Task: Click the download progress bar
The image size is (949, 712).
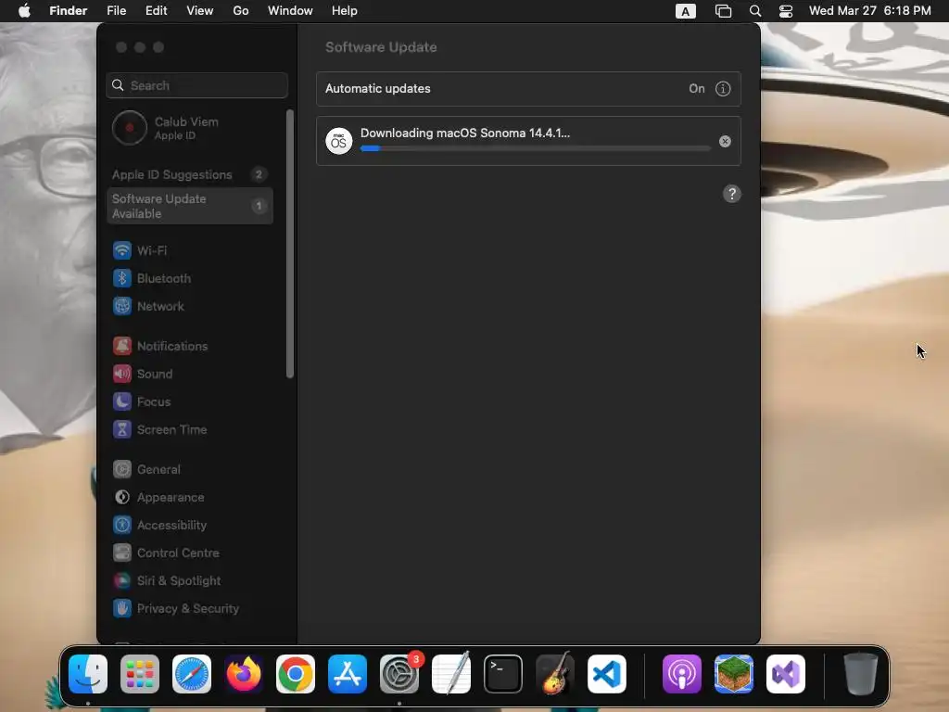Action: click(x=535, y=148)
